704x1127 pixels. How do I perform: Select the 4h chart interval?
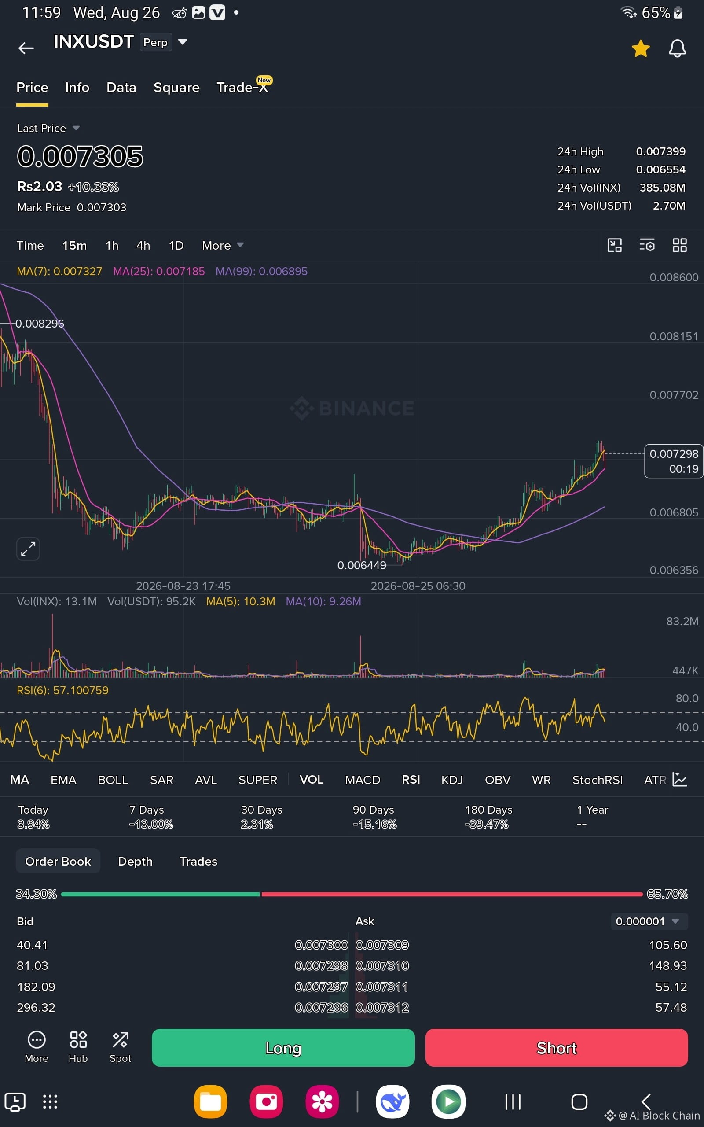pos(143,245)
